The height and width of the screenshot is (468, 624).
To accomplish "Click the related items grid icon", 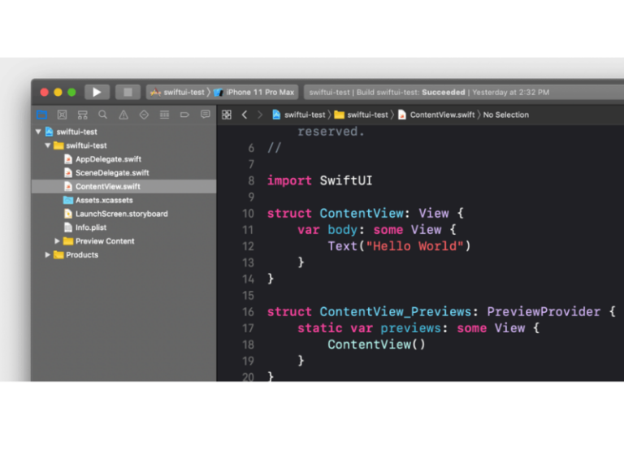I will (227, 115).
